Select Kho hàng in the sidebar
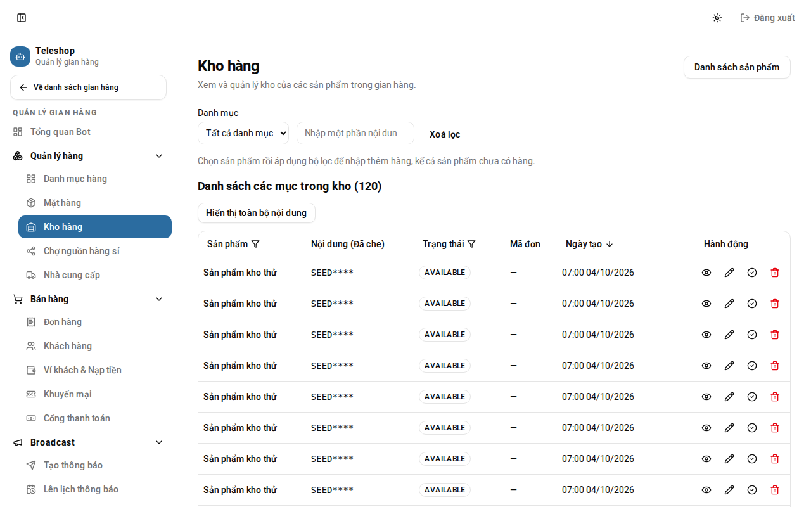The image size is (811, 507). click(95, 227)
